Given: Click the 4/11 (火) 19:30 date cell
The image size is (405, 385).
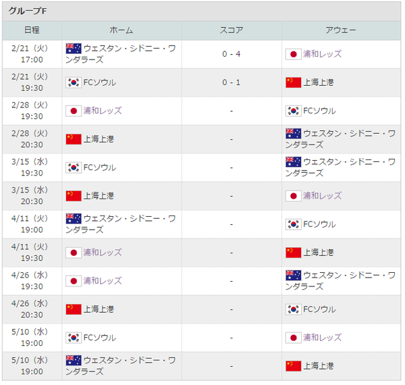Looking at the screenshot, I should coord(32,253).
